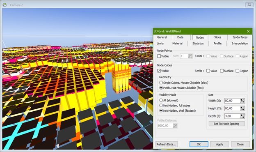
Task: Switch to the Material tab
Action: (x=177, y=44)
